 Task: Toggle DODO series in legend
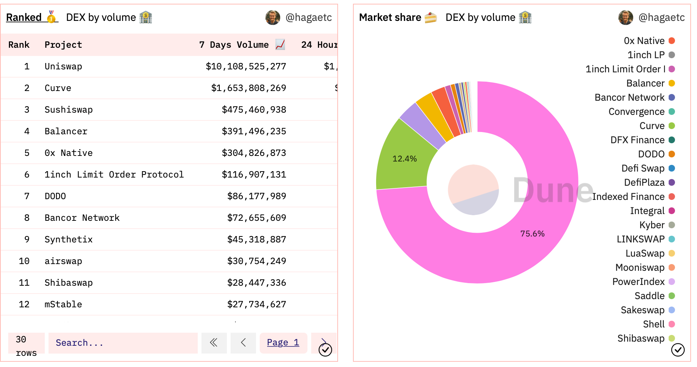[x=656, y=154]
